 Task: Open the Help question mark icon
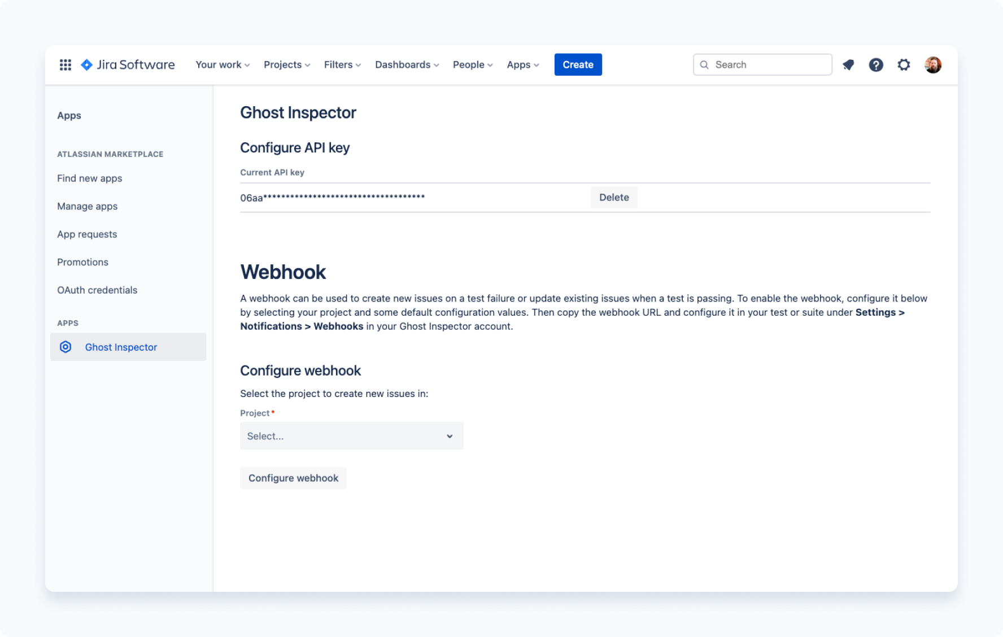coord(876,64)
